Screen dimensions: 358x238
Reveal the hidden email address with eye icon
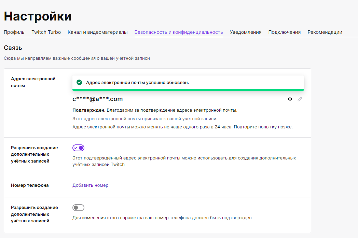(290, 99)
